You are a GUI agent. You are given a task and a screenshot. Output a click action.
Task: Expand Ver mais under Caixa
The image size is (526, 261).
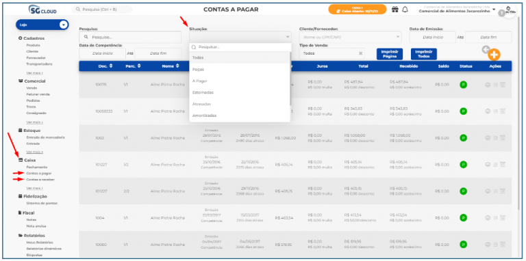click(34, 188)
